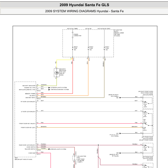Click the "HAZARD RLY CTRL" pin label
The height and width of the screenshot is (168, 168).
30,88
